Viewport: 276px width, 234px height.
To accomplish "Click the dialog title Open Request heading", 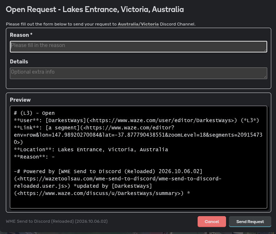I will (95, 9).
